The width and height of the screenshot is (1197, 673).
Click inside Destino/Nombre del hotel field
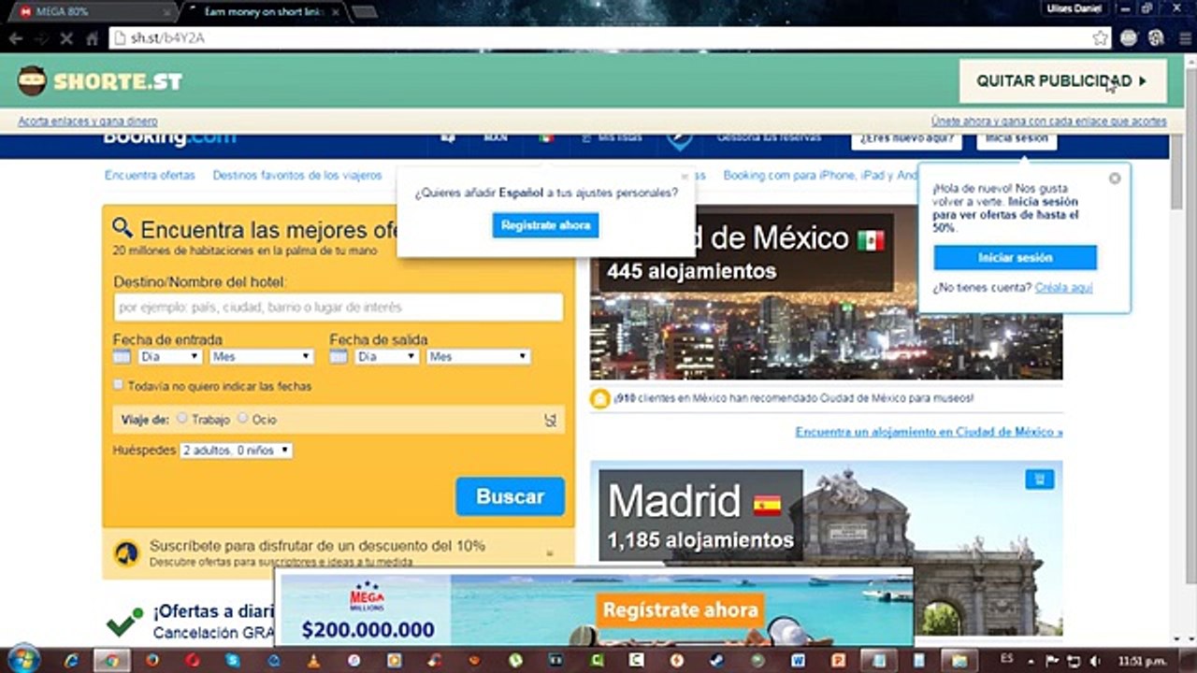(339, 308)
